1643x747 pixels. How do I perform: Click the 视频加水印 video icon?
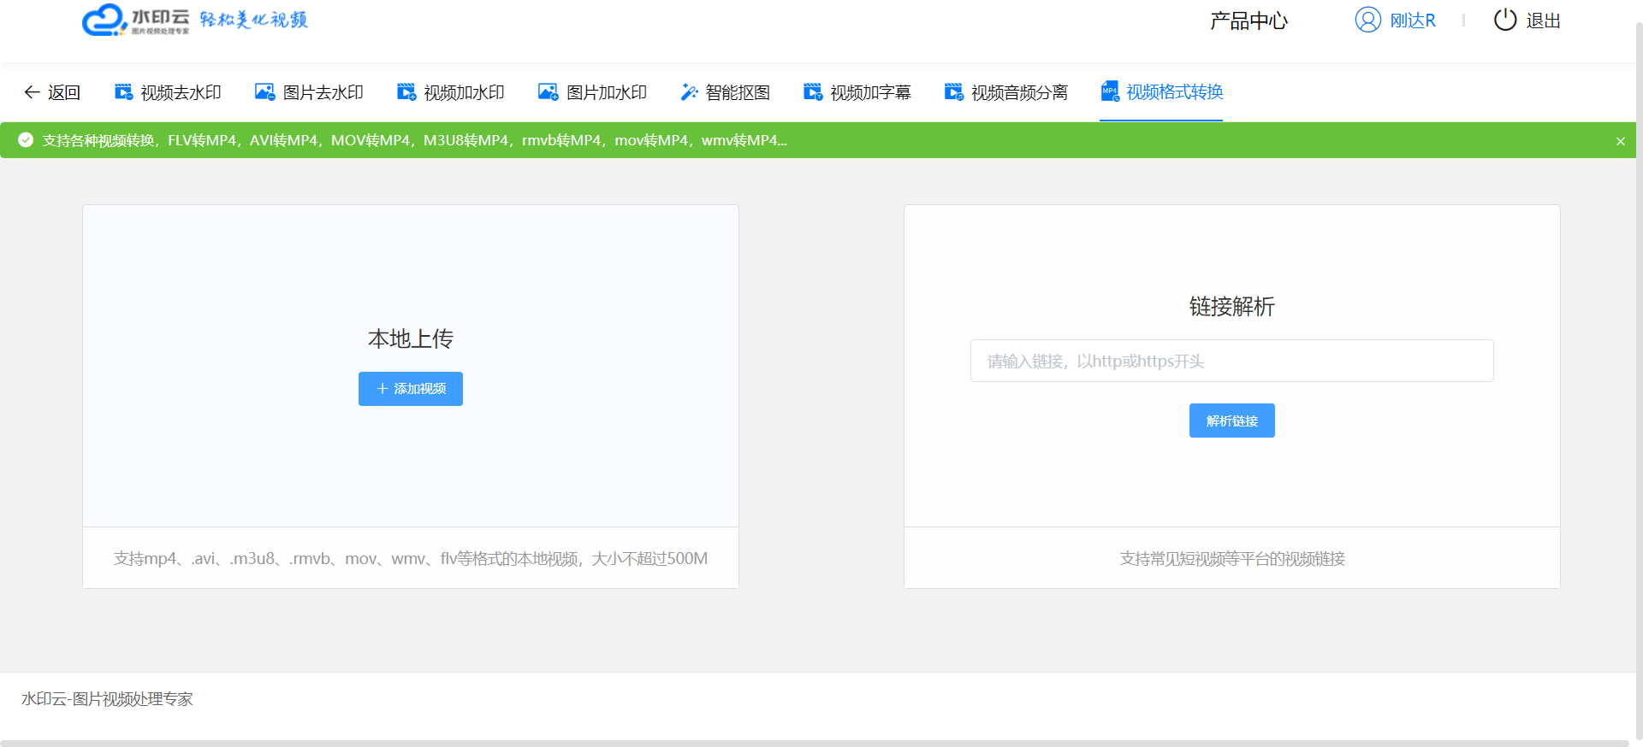click(x=406, y=92)
